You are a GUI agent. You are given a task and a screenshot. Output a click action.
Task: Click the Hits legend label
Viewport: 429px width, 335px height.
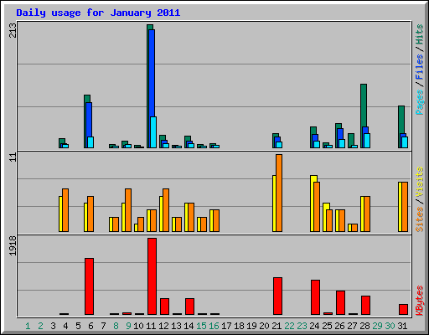click(420, 34)
